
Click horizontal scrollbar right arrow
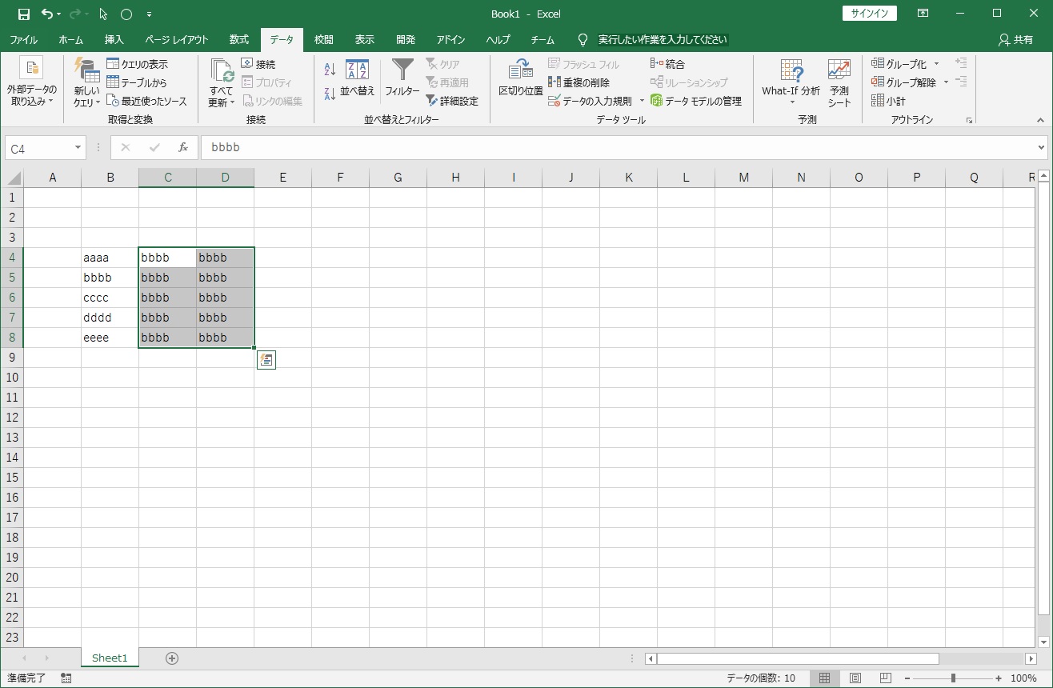[x=1031, y=658]
